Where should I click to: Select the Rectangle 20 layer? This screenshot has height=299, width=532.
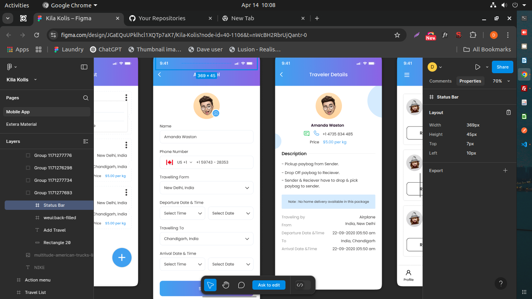click(57, 243)
